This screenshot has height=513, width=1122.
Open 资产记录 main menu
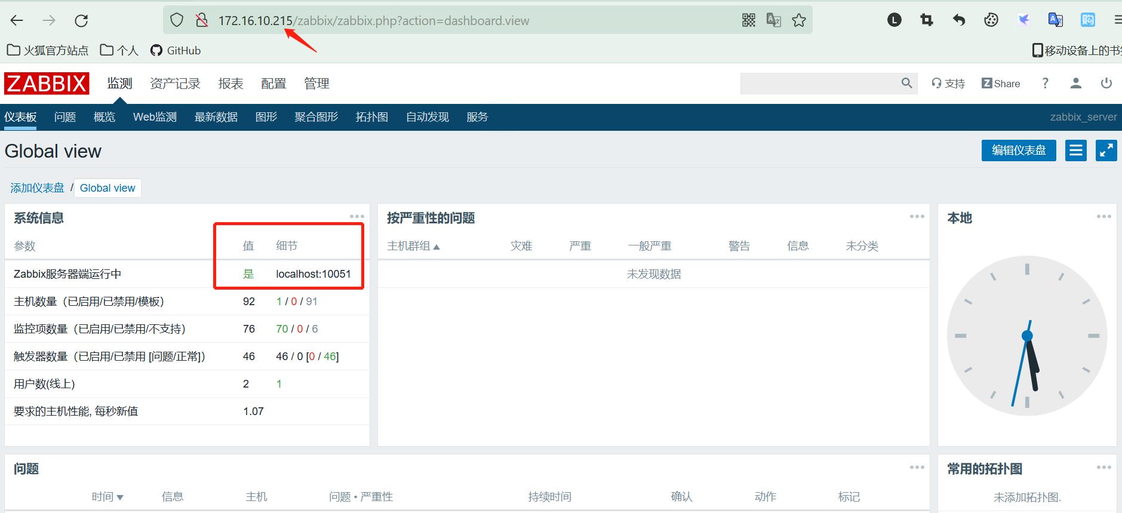point(175,84)
